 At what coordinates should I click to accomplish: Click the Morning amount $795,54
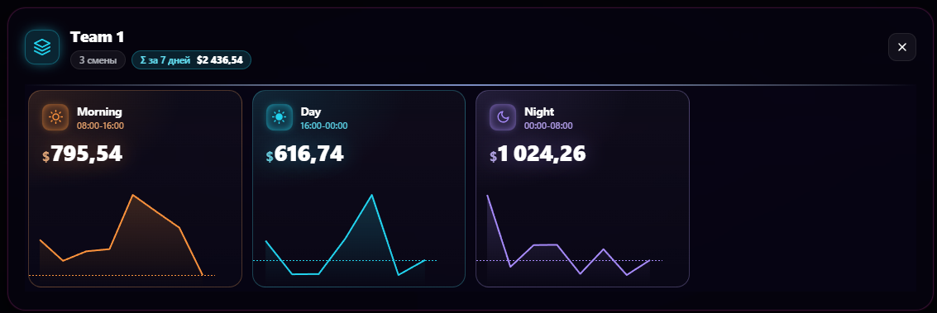pos(83,154)
